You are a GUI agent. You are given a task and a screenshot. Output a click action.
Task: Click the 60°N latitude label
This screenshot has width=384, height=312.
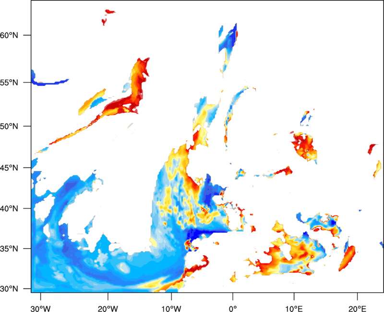9,35
